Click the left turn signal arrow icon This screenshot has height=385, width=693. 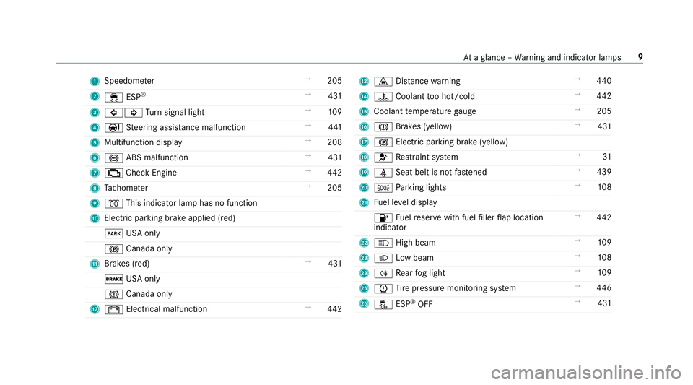point(113,113)
